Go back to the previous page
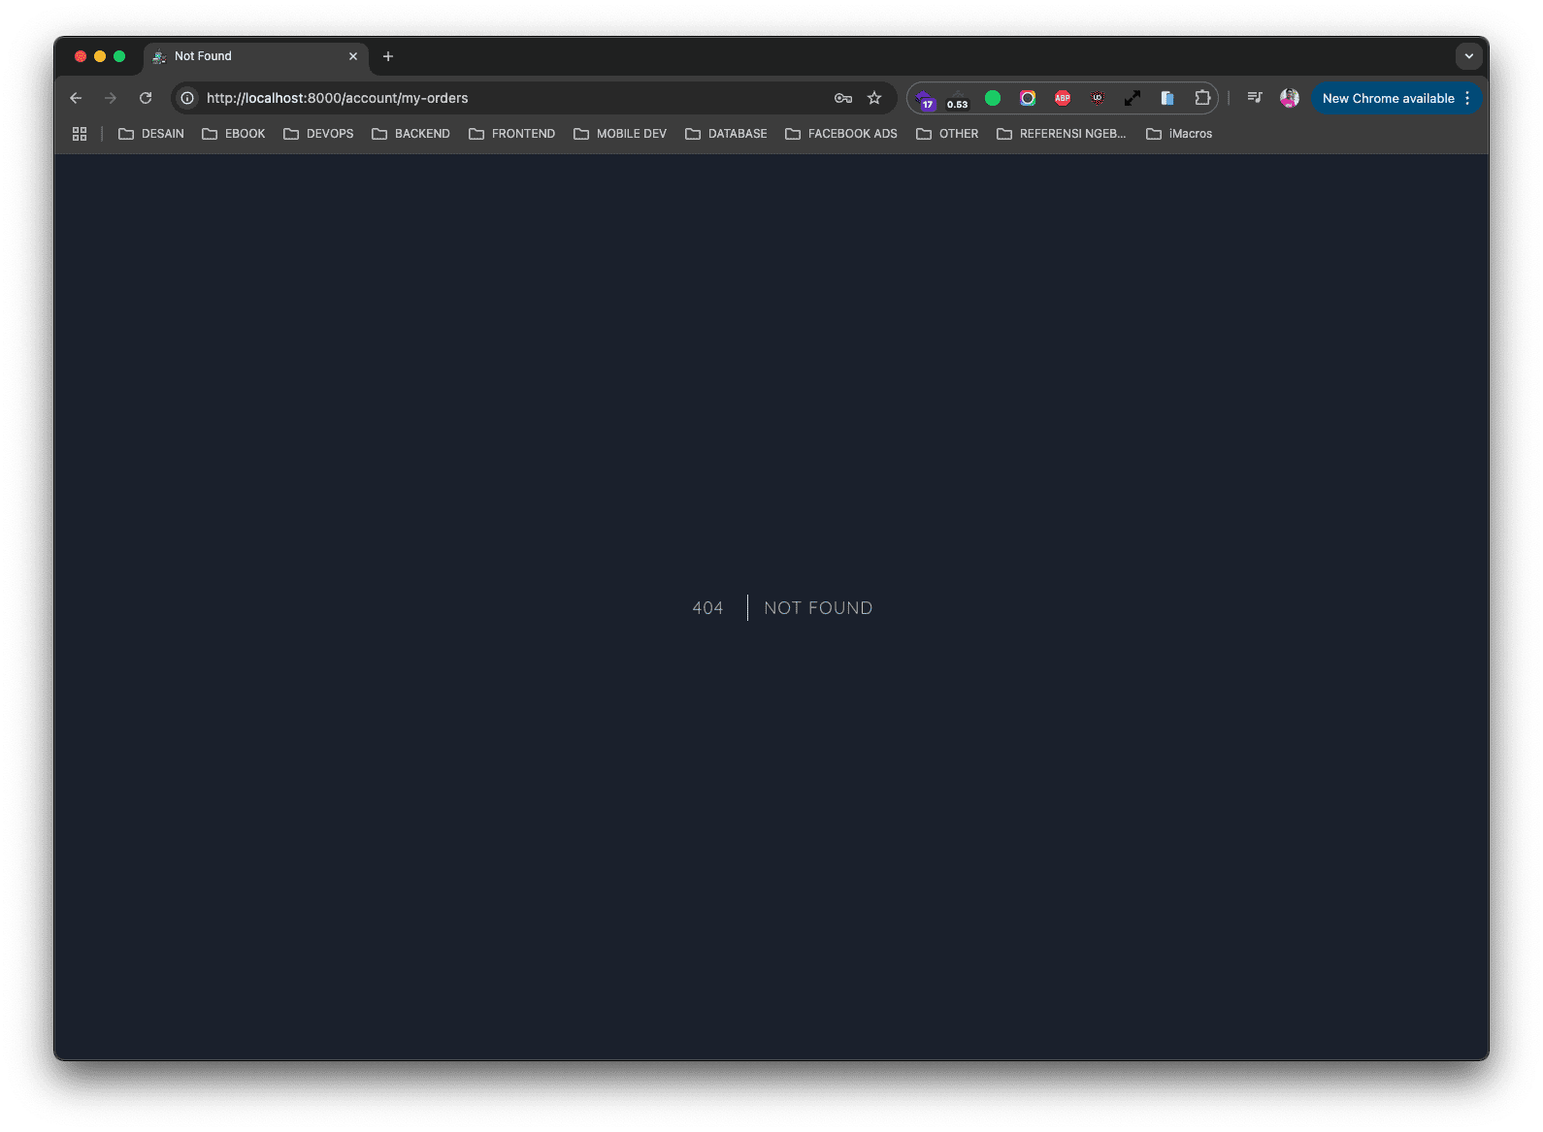 coord(76,98)
